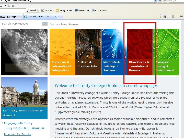The width and height of the screenshot is (184, 138).
Task: Expand the address bar dropdown arrow
Action: [x=155, y=1]
